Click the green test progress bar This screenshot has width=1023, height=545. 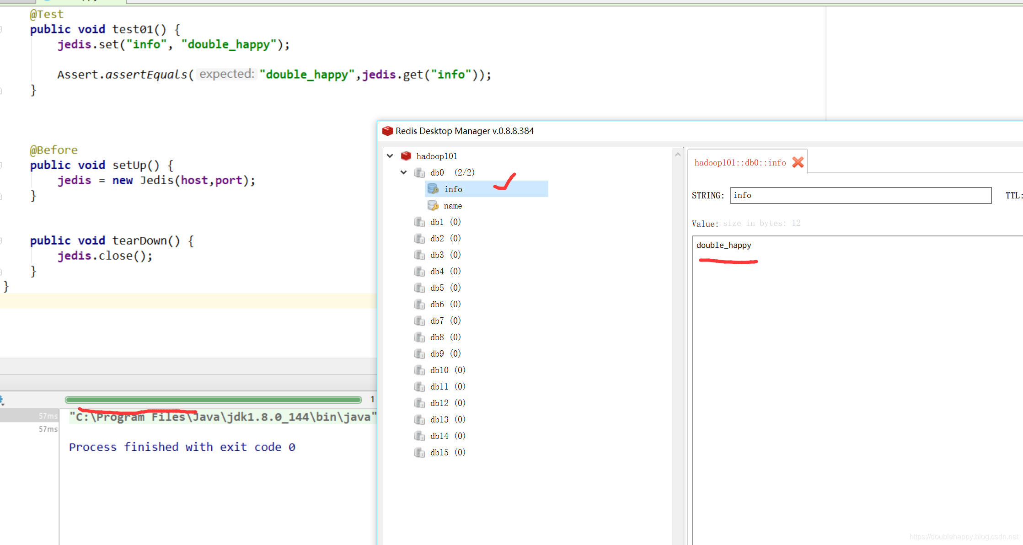coord(213,400)
